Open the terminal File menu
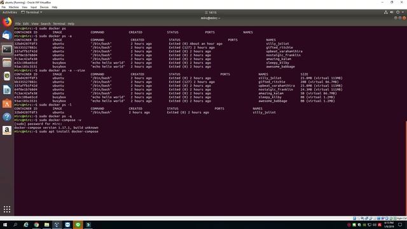Image resolution: width=407 pixels, height=229 pixels. [x=18, y=24]
